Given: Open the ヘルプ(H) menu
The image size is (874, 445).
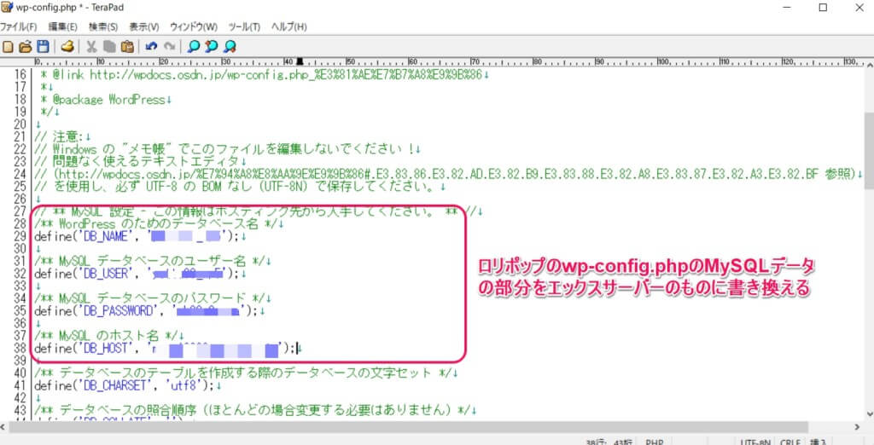Looking at the screenshot, I should tap(288, 26).
